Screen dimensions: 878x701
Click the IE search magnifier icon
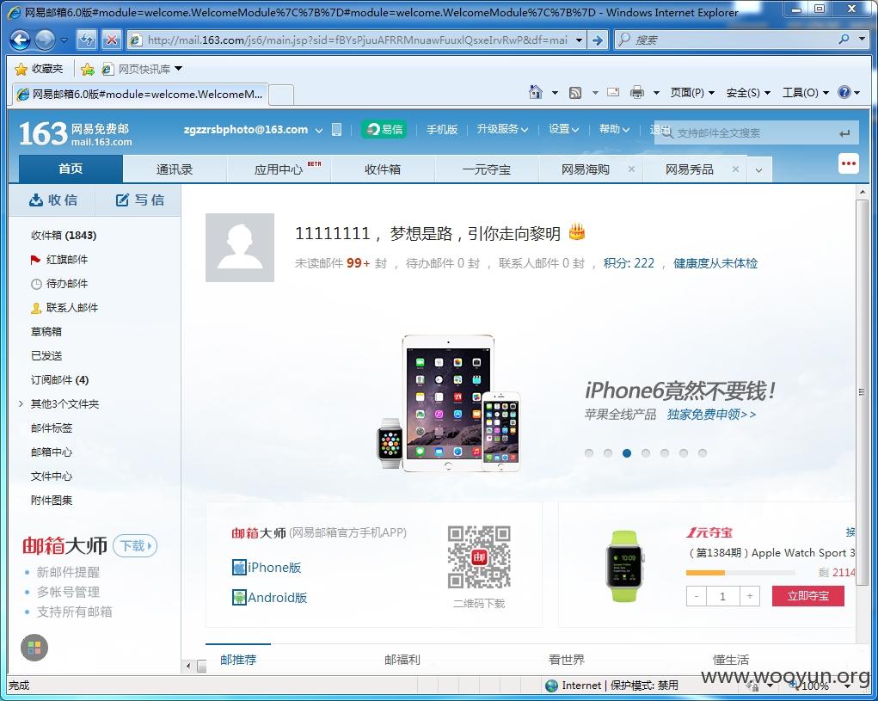[844, 40]
